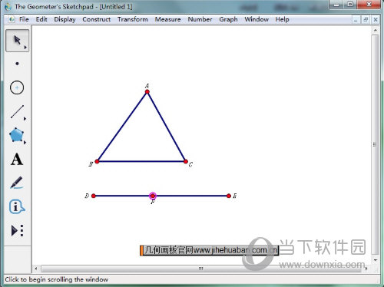
Task: Select the Point tool
Action: (x=17, y=64)
